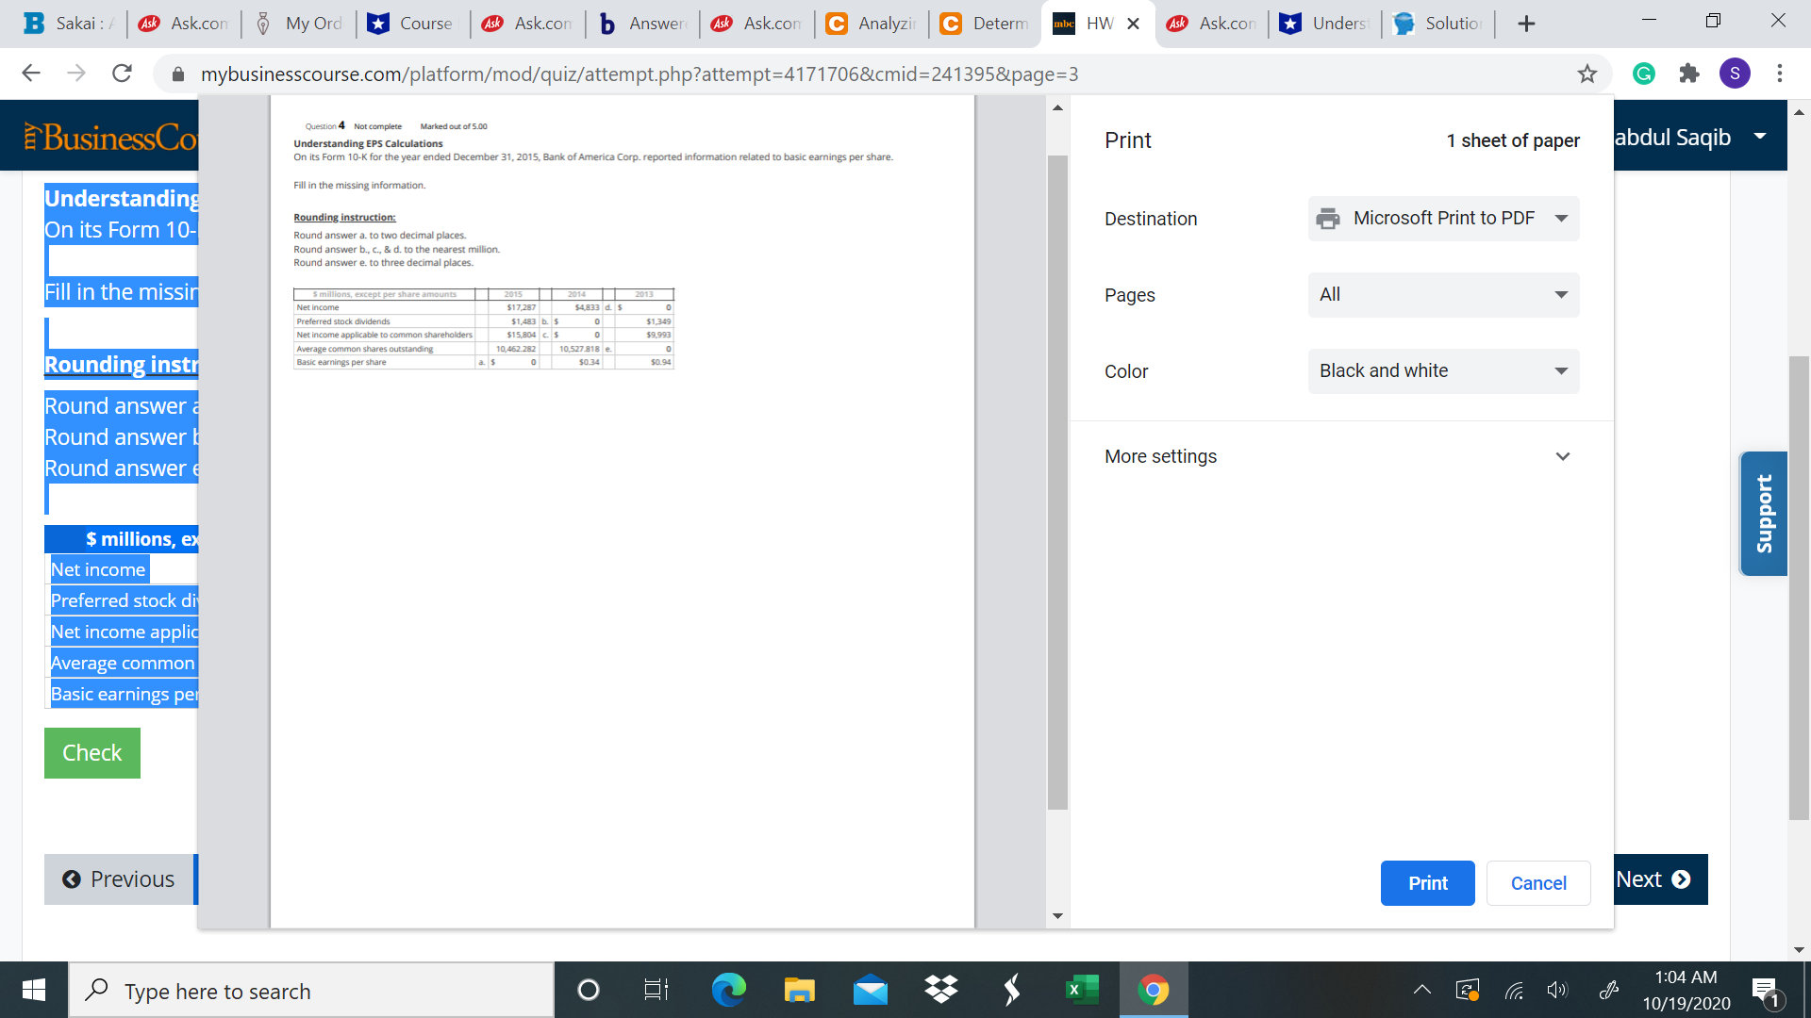The image size is (1811, 1018).
Task: Open Chrome's three-dot menu
Action: (x=1780, y=74)
